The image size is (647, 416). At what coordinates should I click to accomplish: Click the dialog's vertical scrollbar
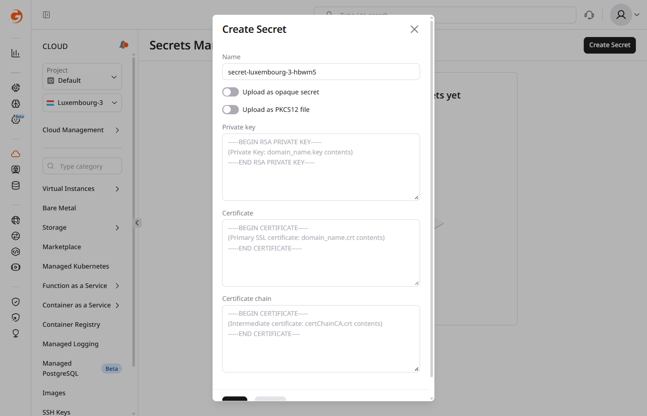coord(432,199)
